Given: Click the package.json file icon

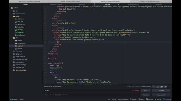Looking at the screenshot, I should [x=14, y=62].
